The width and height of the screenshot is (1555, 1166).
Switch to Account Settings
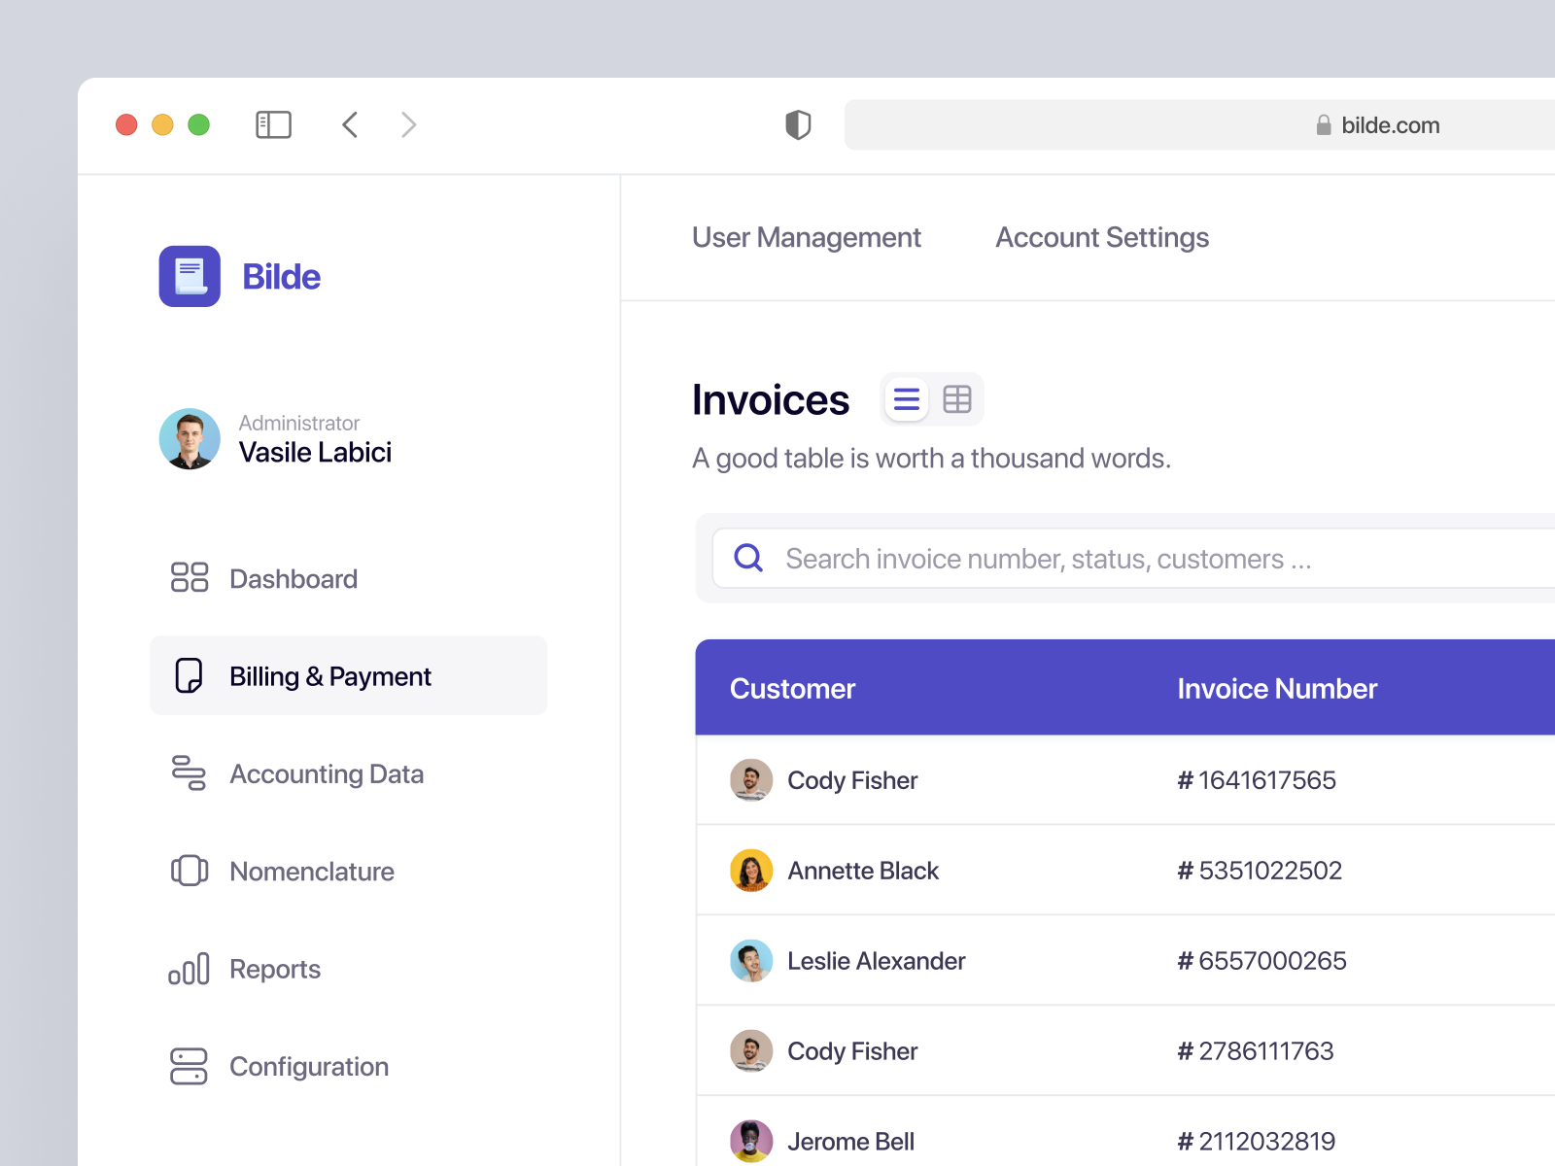click(1101, 237)
